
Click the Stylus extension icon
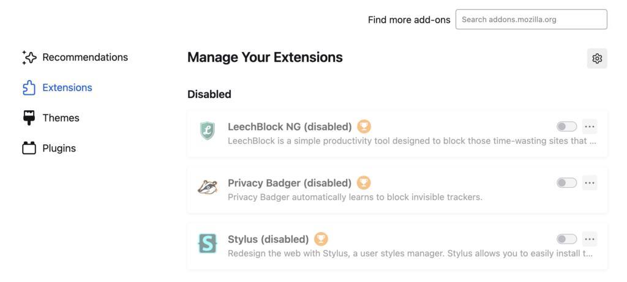click(x=208, y=243)
